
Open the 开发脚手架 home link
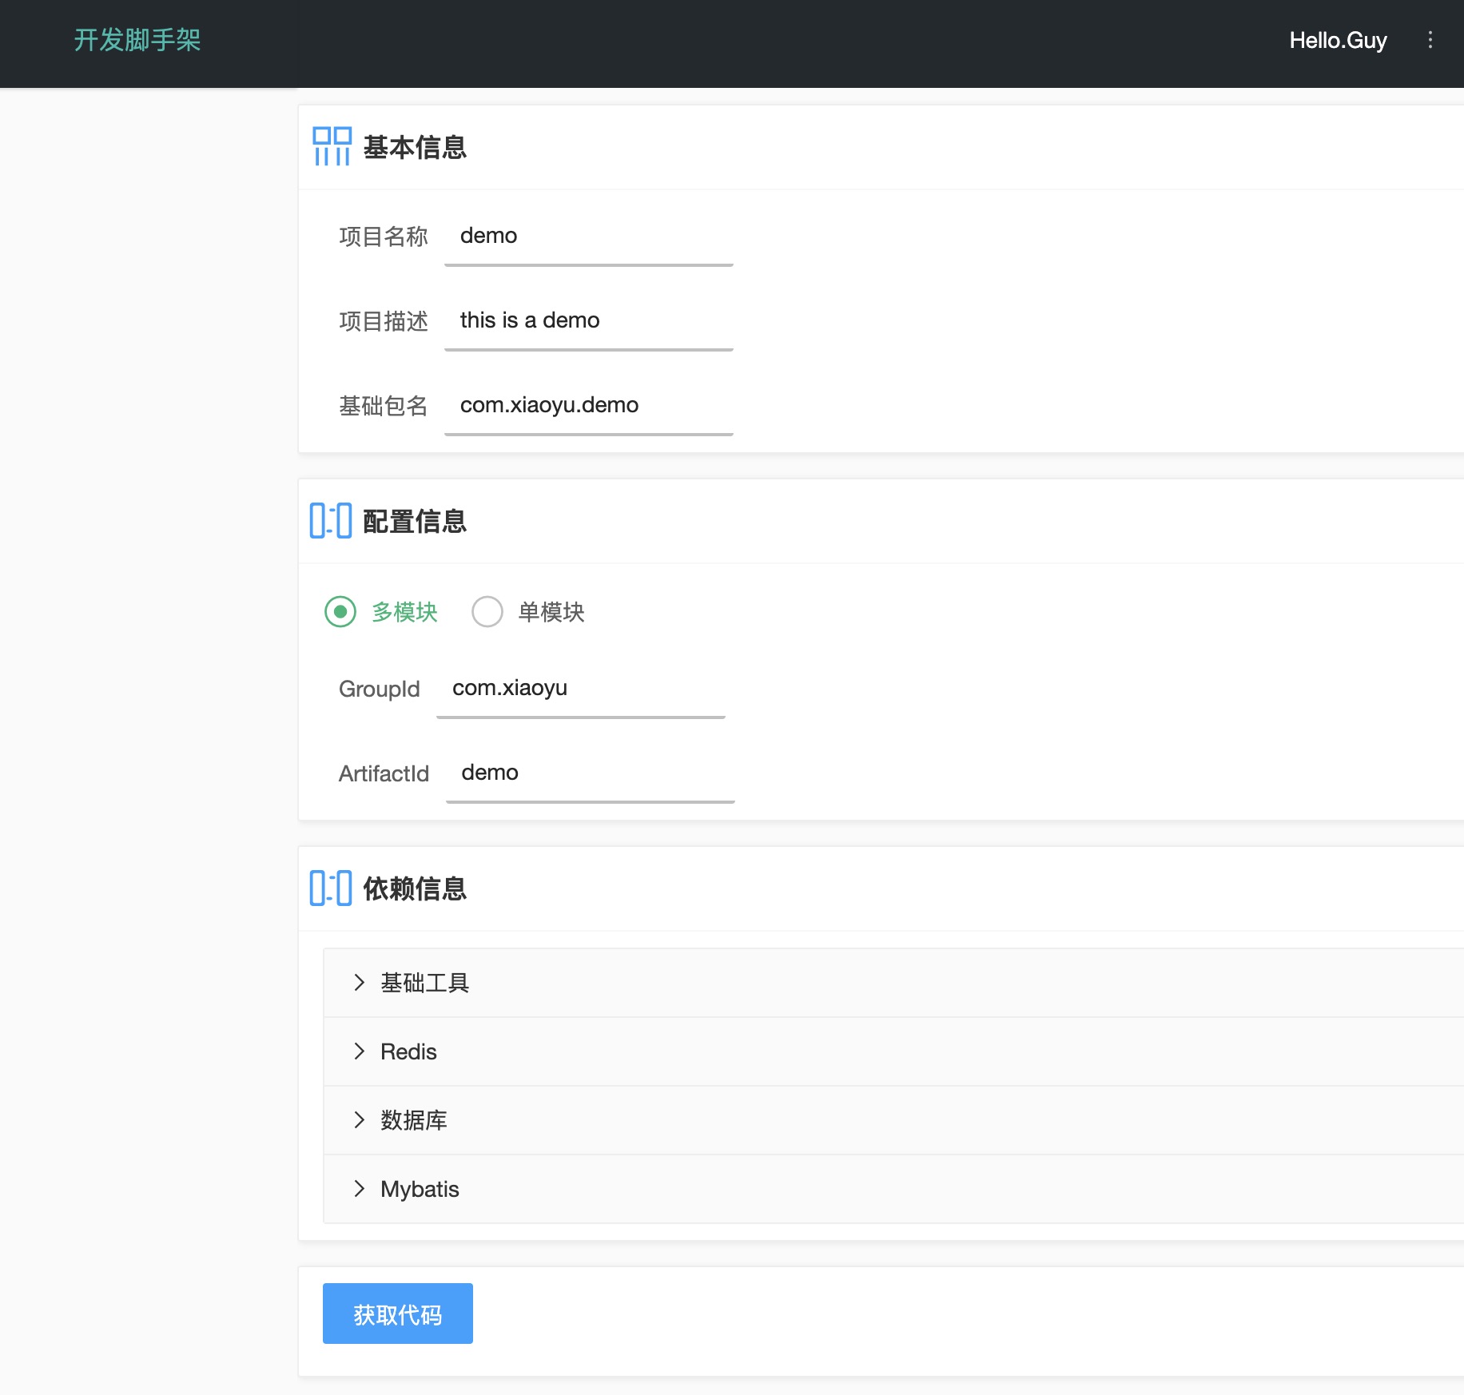(137, 40)
